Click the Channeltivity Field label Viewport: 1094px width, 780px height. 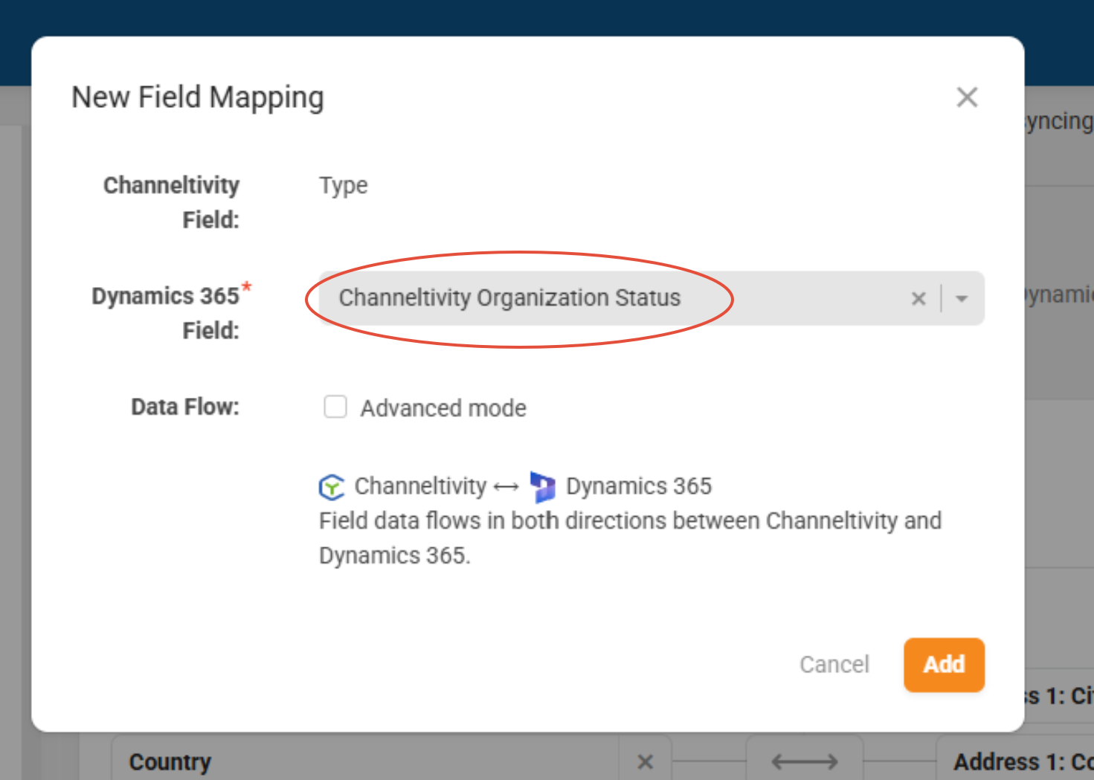172,202
